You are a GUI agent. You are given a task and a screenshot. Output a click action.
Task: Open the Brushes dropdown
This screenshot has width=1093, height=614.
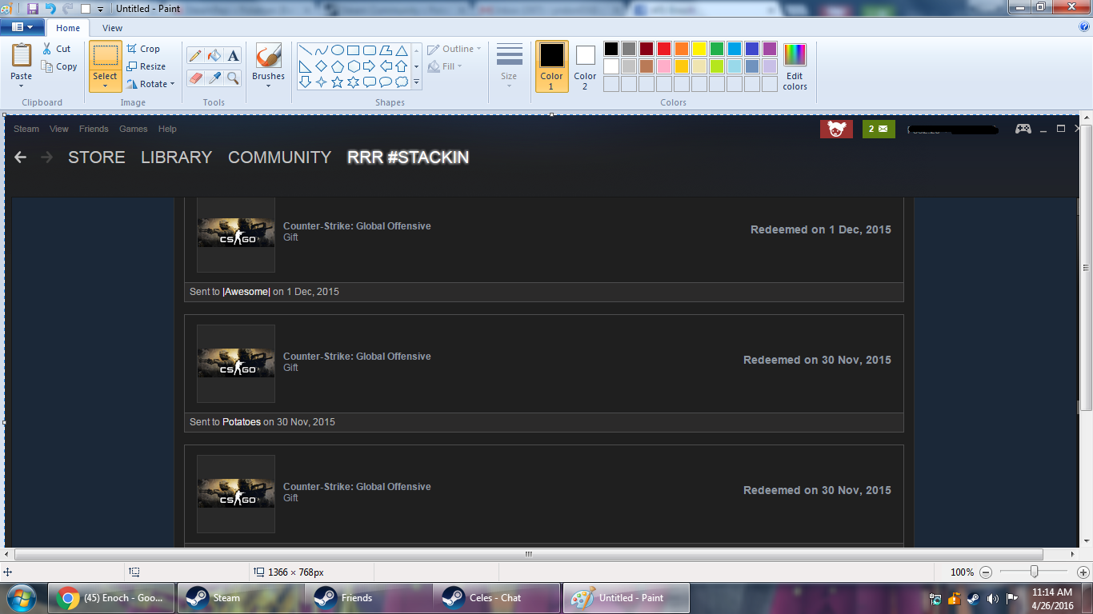(268, 86)
